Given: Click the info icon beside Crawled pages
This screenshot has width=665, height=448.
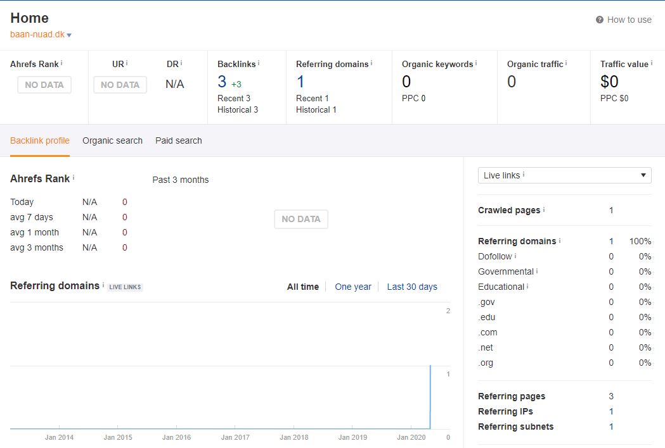Looking at the screenshot, I should point(544,209).
